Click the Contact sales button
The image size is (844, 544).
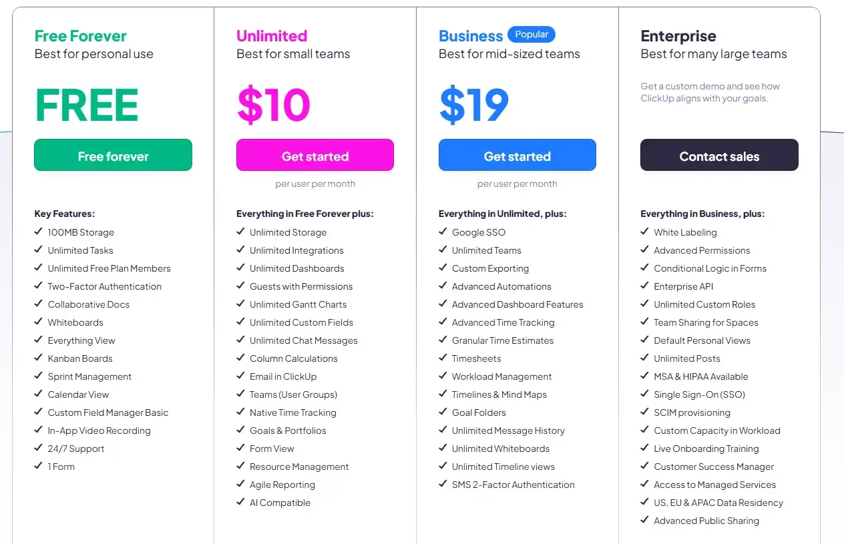pos(719,155)
